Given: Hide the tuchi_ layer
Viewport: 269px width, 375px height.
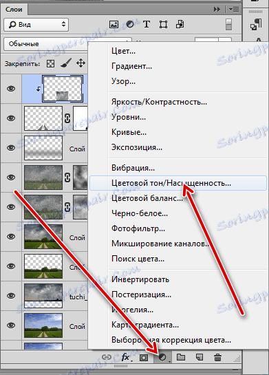Looking at the screenshot, I should [11, 296].
